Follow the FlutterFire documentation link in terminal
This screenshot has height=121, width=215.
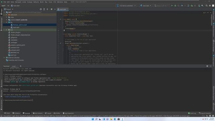pyautogui.click(x=17, y=96)
